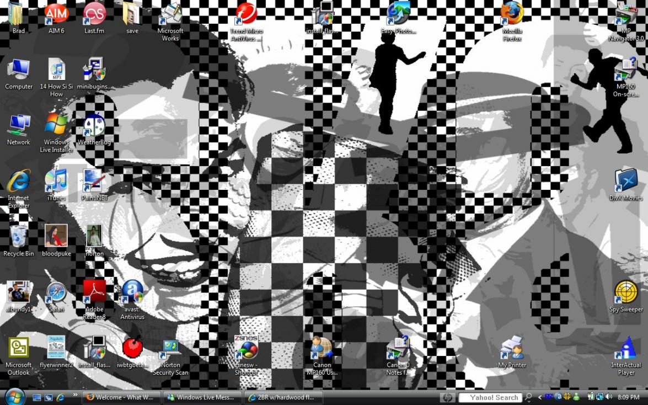Launch InterActual Player shortcut
Image resolution: width=648 pixels, height=405 pixels.
[626, 356]
